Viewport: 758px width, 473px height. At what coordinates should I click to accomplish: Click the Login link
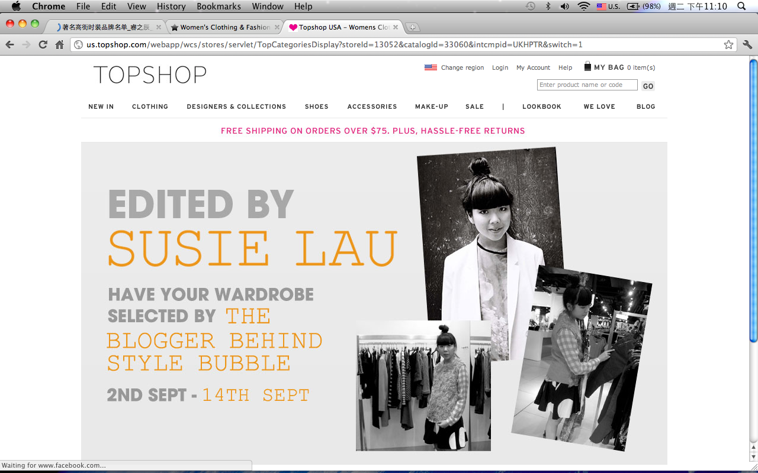coord(500,67)
